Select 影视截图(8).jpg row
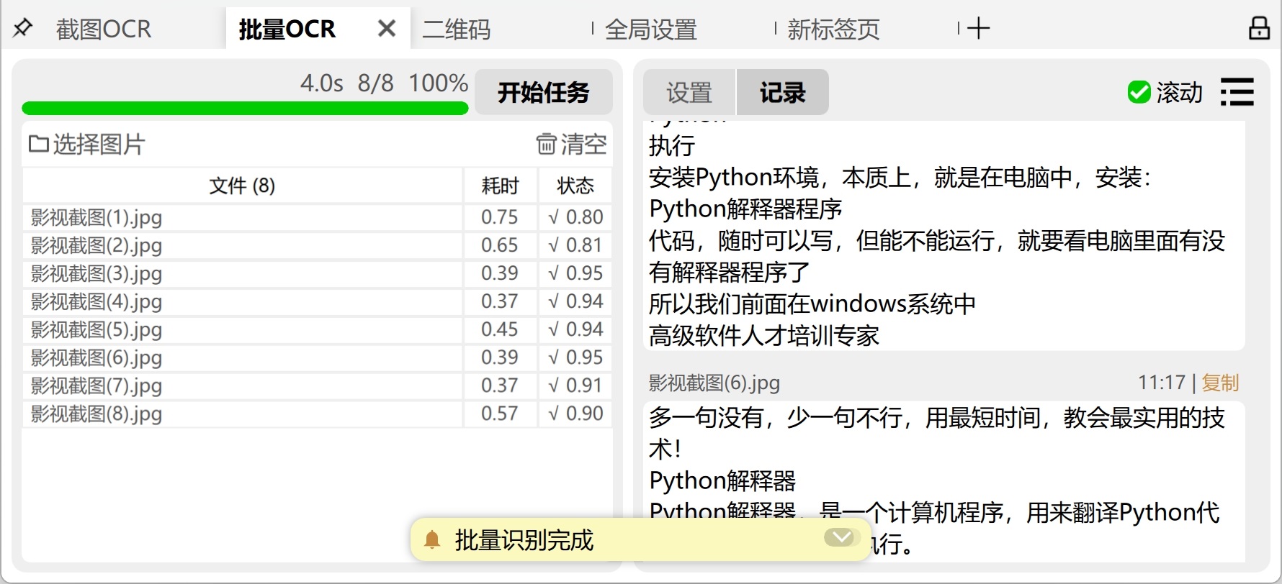 coord(97,414)
